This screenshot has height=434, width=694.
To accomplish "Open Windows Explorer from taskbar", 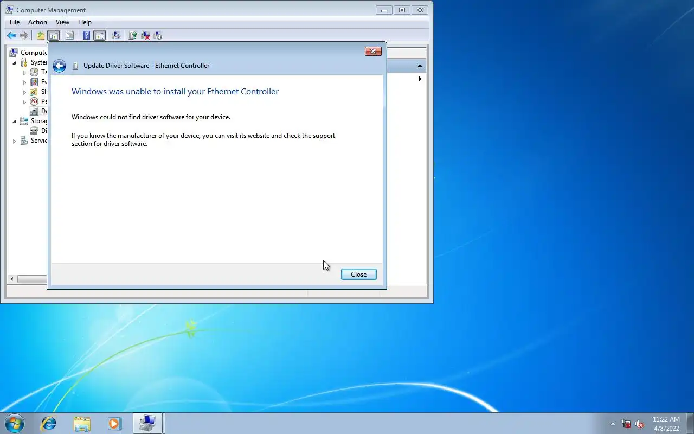I will point(82,423).
